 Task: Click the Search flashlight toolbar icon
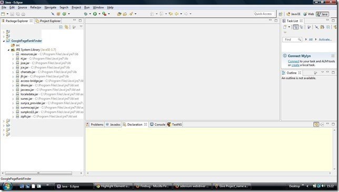[131, 14]
